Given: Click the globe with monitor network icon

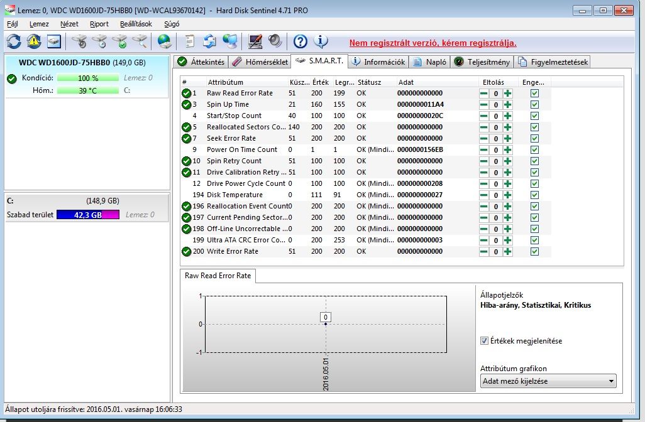Looking at the screenshot, I should coord(230,41).
